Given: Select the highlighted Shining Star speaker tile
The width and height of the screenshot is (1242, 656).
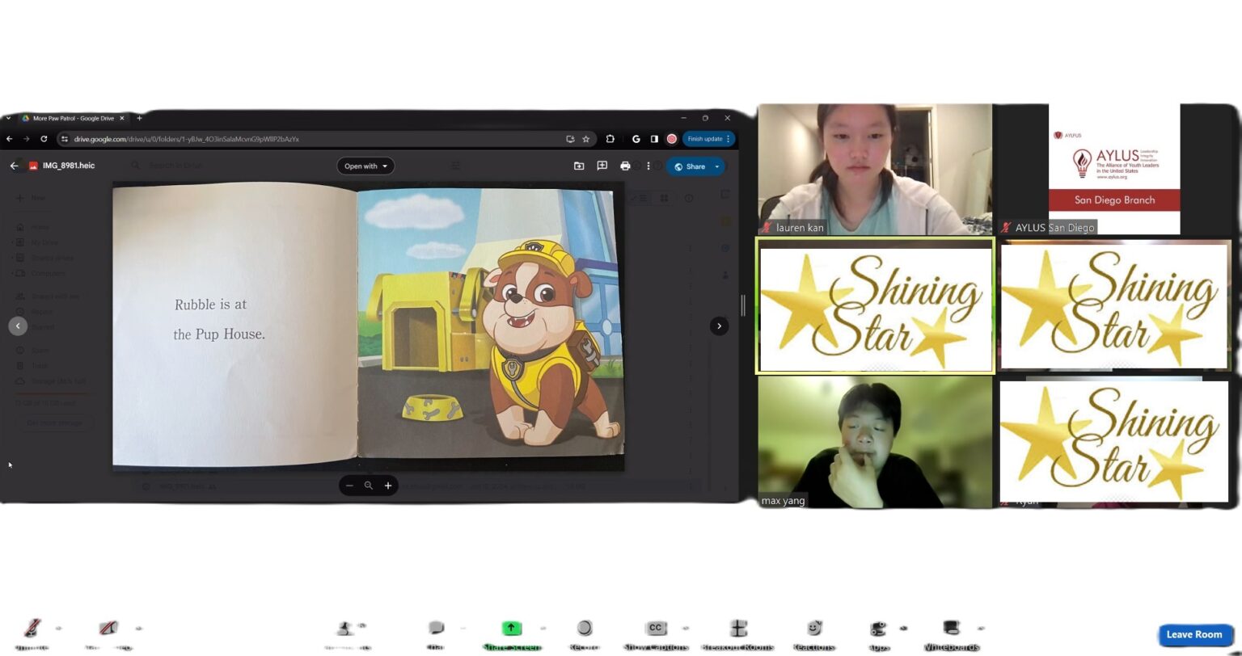Looking at the screenshot, I should click(875, 306).
